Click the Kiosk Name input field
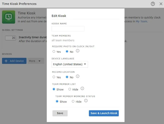The height and width of the screenshot is (124, 164). (68, 29)
